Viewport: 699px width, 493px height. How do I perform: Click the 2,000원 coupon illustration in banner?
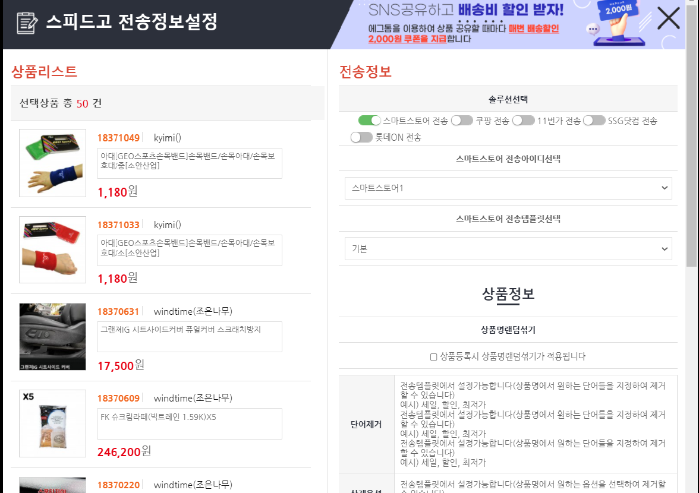coord(619,23)
